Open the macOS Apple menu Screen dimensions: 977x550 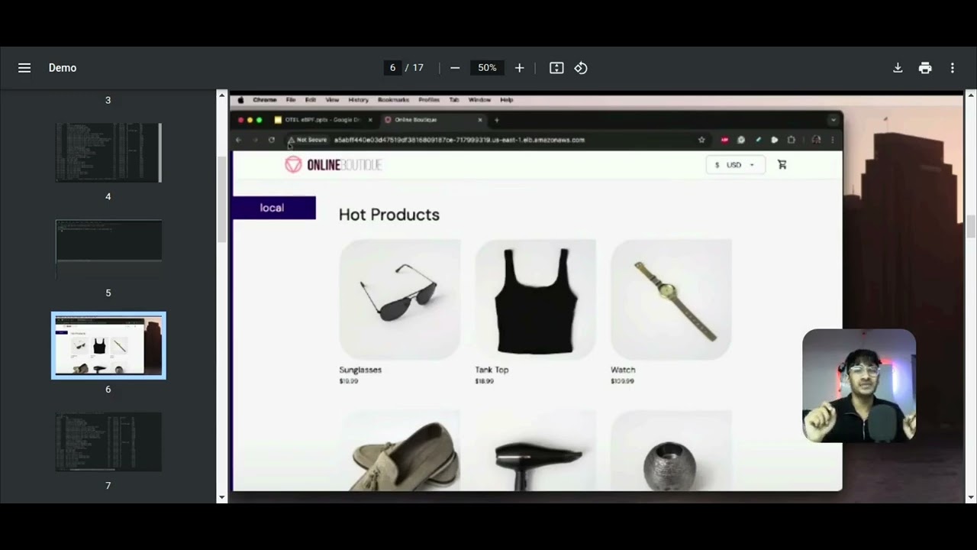click(241, 100)
